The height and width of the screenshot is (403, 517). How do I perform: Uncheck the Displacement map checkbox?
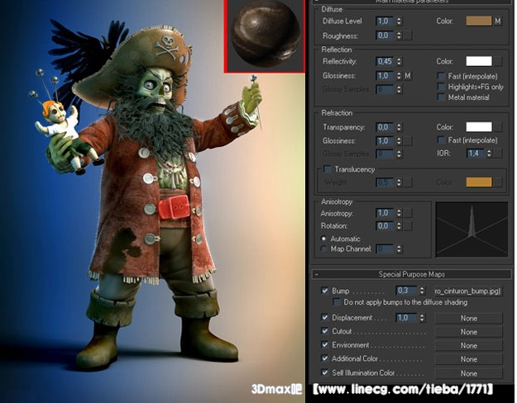coord(325,318)
